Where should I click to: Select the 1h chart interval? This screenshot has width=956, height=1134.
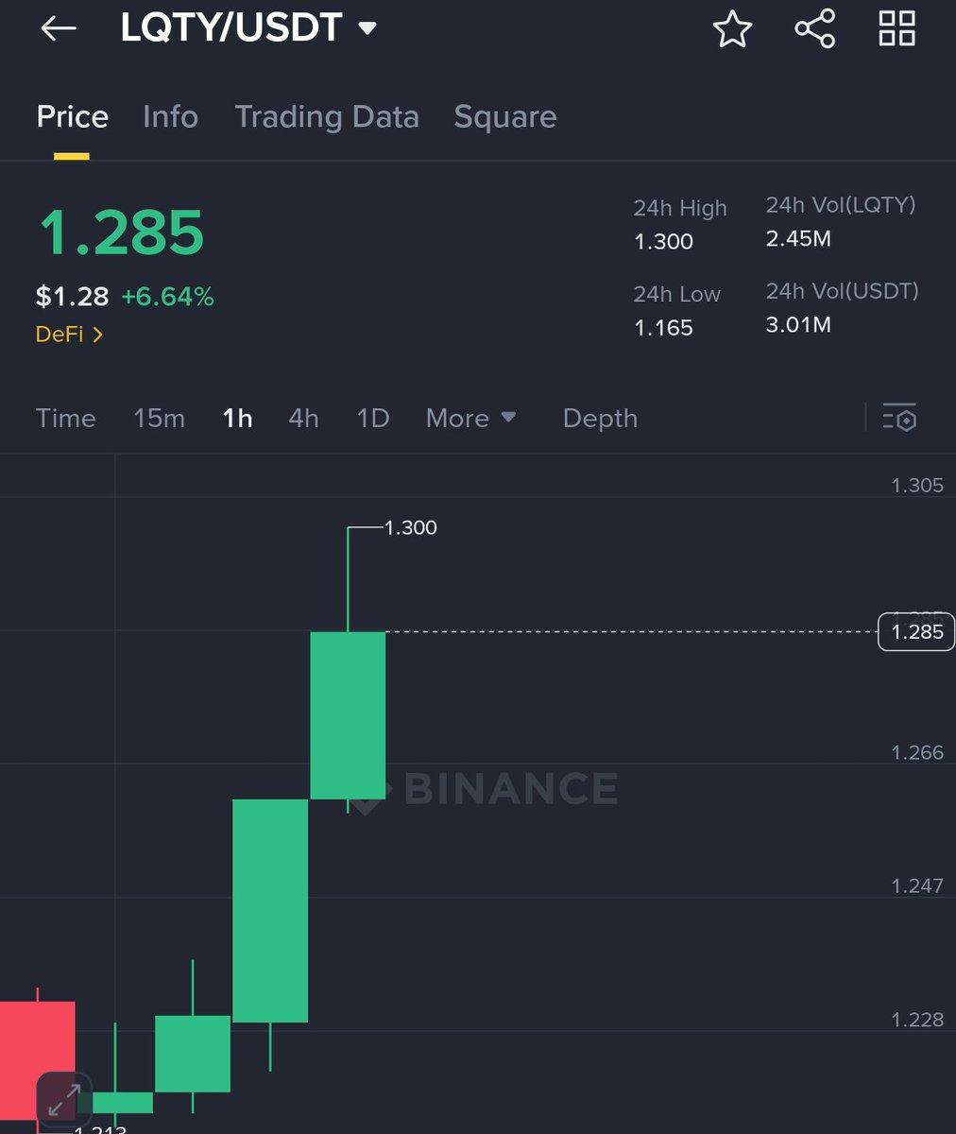point(237,418)
